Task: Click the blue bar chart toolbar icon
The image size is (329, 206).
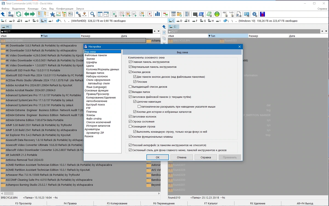Action: [x=158, y=14]
